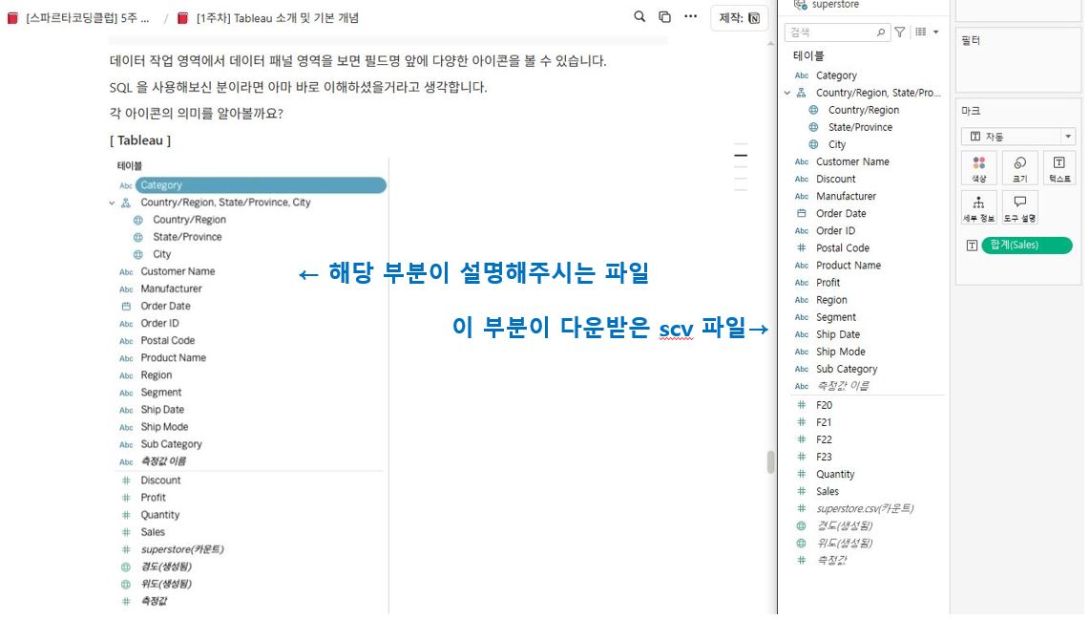Click the Tableau data pane search field
Viewport: 1090px width, 620px height.
tap(838, 32)
